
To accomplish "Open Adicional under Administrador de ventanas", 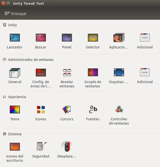I will tap(145, 72).
